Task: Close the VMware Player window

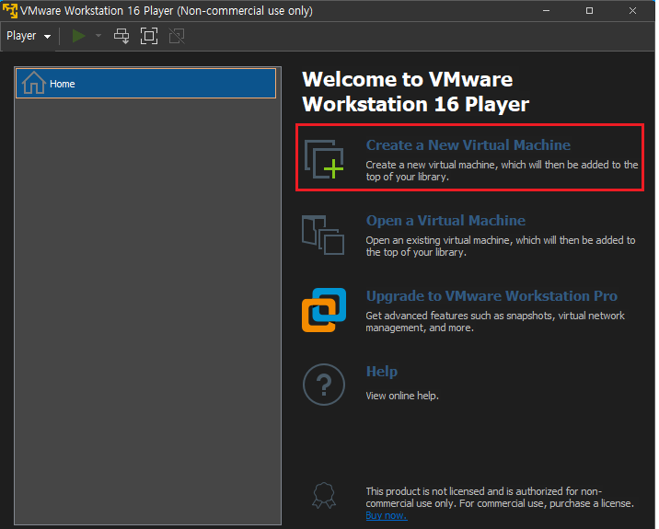Action: tap(632, 10)
